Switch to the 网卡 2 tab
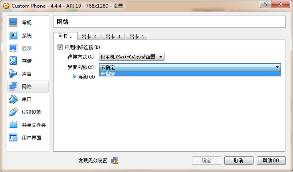 (89, 36)
